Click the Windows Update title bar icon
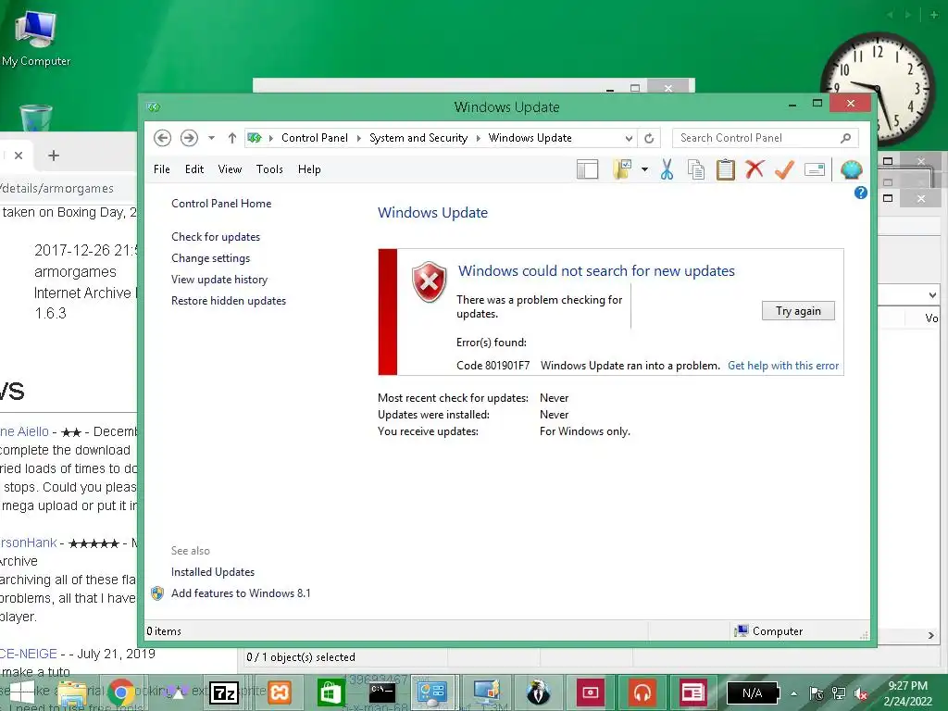 [x=153, y=107]
